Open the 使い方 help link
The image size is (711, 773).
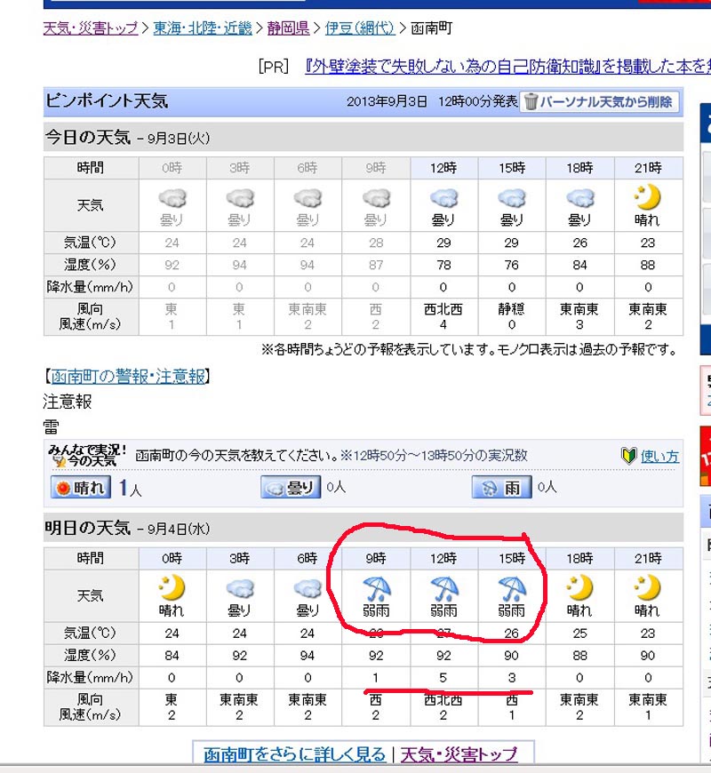point(660,456)
